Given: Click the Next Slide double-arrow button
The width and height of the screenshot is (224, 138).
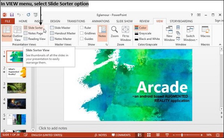Looking at the screenshot, I should pos(221,117).
